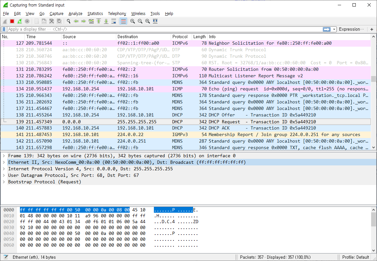Expand Internet Protocol Version 4 row
Screen dimensions: 377x261
coord(4,169)
